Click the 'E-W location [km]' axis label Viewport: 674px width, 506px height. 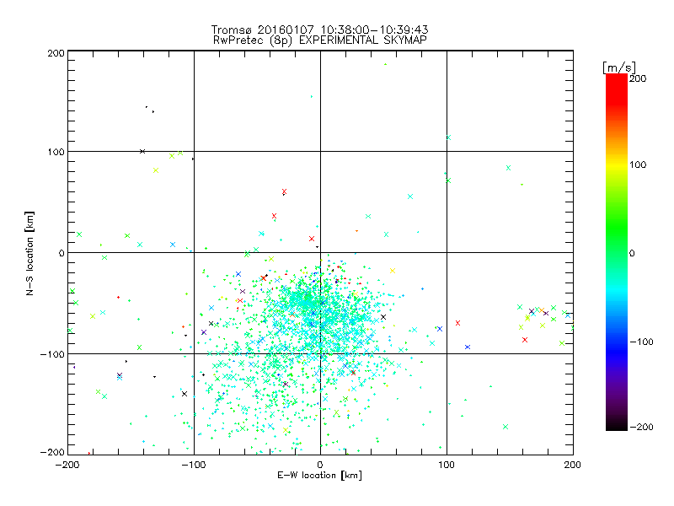pos(319,476)
